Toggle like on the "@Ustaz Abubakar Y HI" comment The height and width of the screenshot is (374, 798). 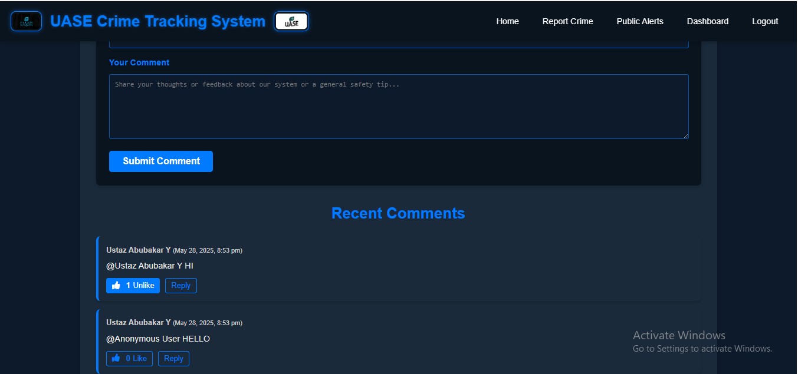coord(133,285)
